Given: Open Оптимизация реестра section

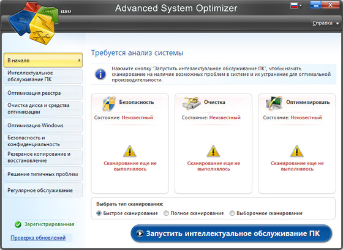Looking at the screenshot, I should tap(43, 93).
